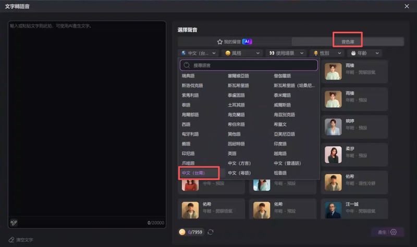
Task: Close the 文字轉語音 dialog
Action: [407, 6]
